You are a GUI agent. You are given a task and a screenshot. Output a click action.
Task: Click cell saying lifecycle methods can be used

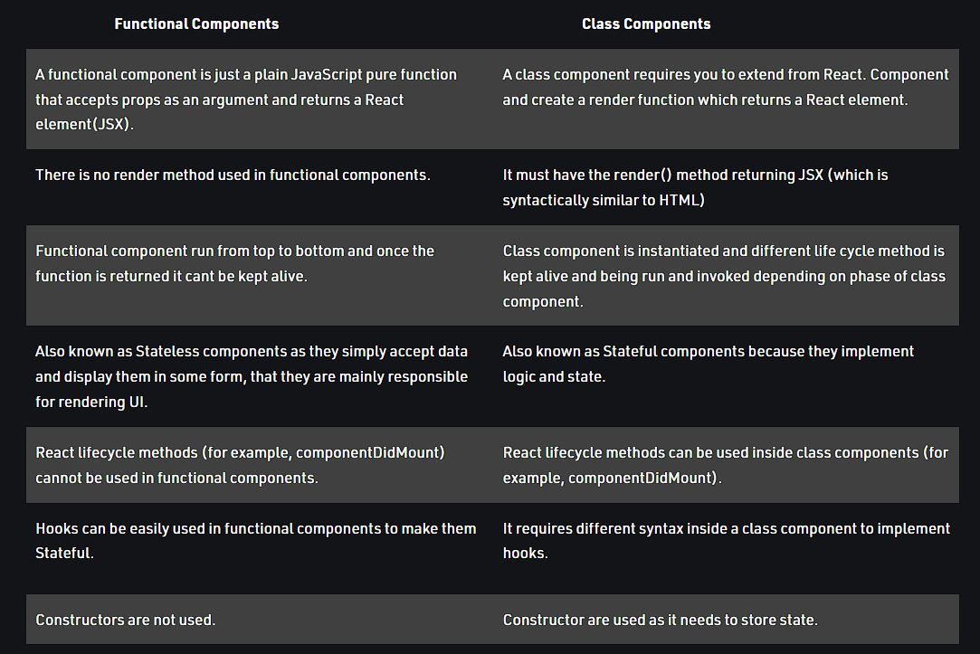pyautogui.click(x=727, y=465)
